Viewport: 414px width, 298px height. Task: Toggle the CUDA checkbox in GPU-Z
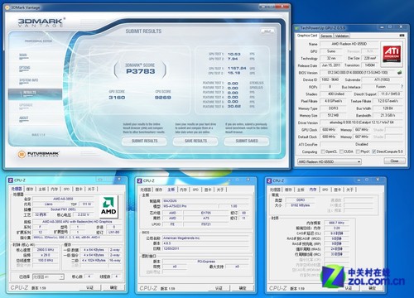(x=341, y=151)
